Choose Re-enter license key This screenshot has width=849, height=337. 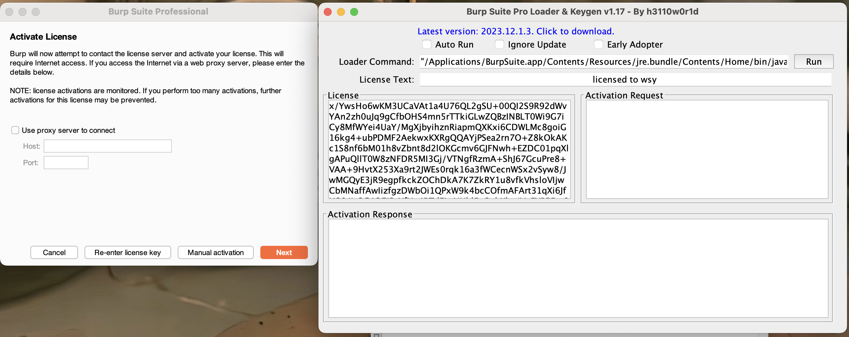point(128,252)
